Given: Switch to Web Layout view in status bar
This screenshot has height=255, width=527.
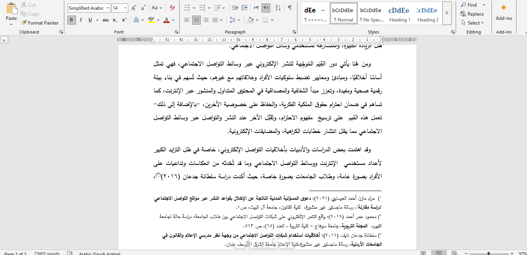Looking at the screenshot, I should [x=454, y=253].
